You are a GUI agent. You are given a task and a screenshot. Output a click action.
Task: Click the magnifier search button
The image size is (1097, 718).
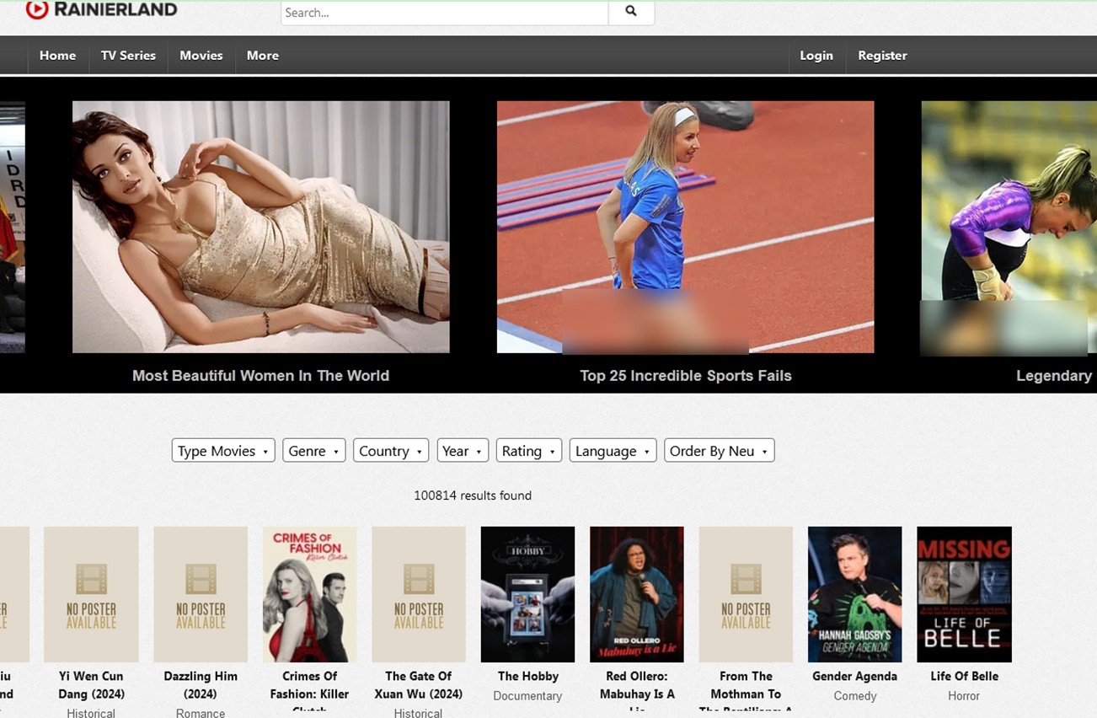pos(631,12)
